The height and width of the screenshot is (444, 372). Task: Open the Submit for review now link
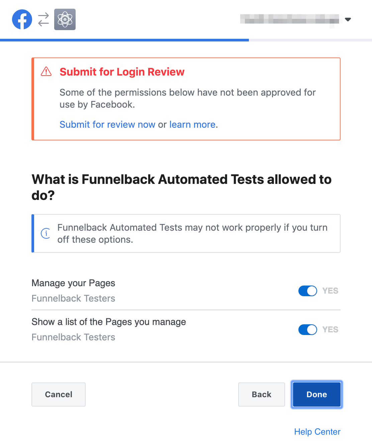click(107, 124)
